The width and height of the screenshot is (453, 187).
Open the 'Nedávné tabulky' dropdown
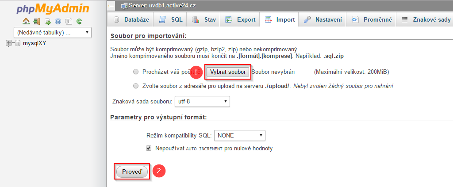(52, 32)
